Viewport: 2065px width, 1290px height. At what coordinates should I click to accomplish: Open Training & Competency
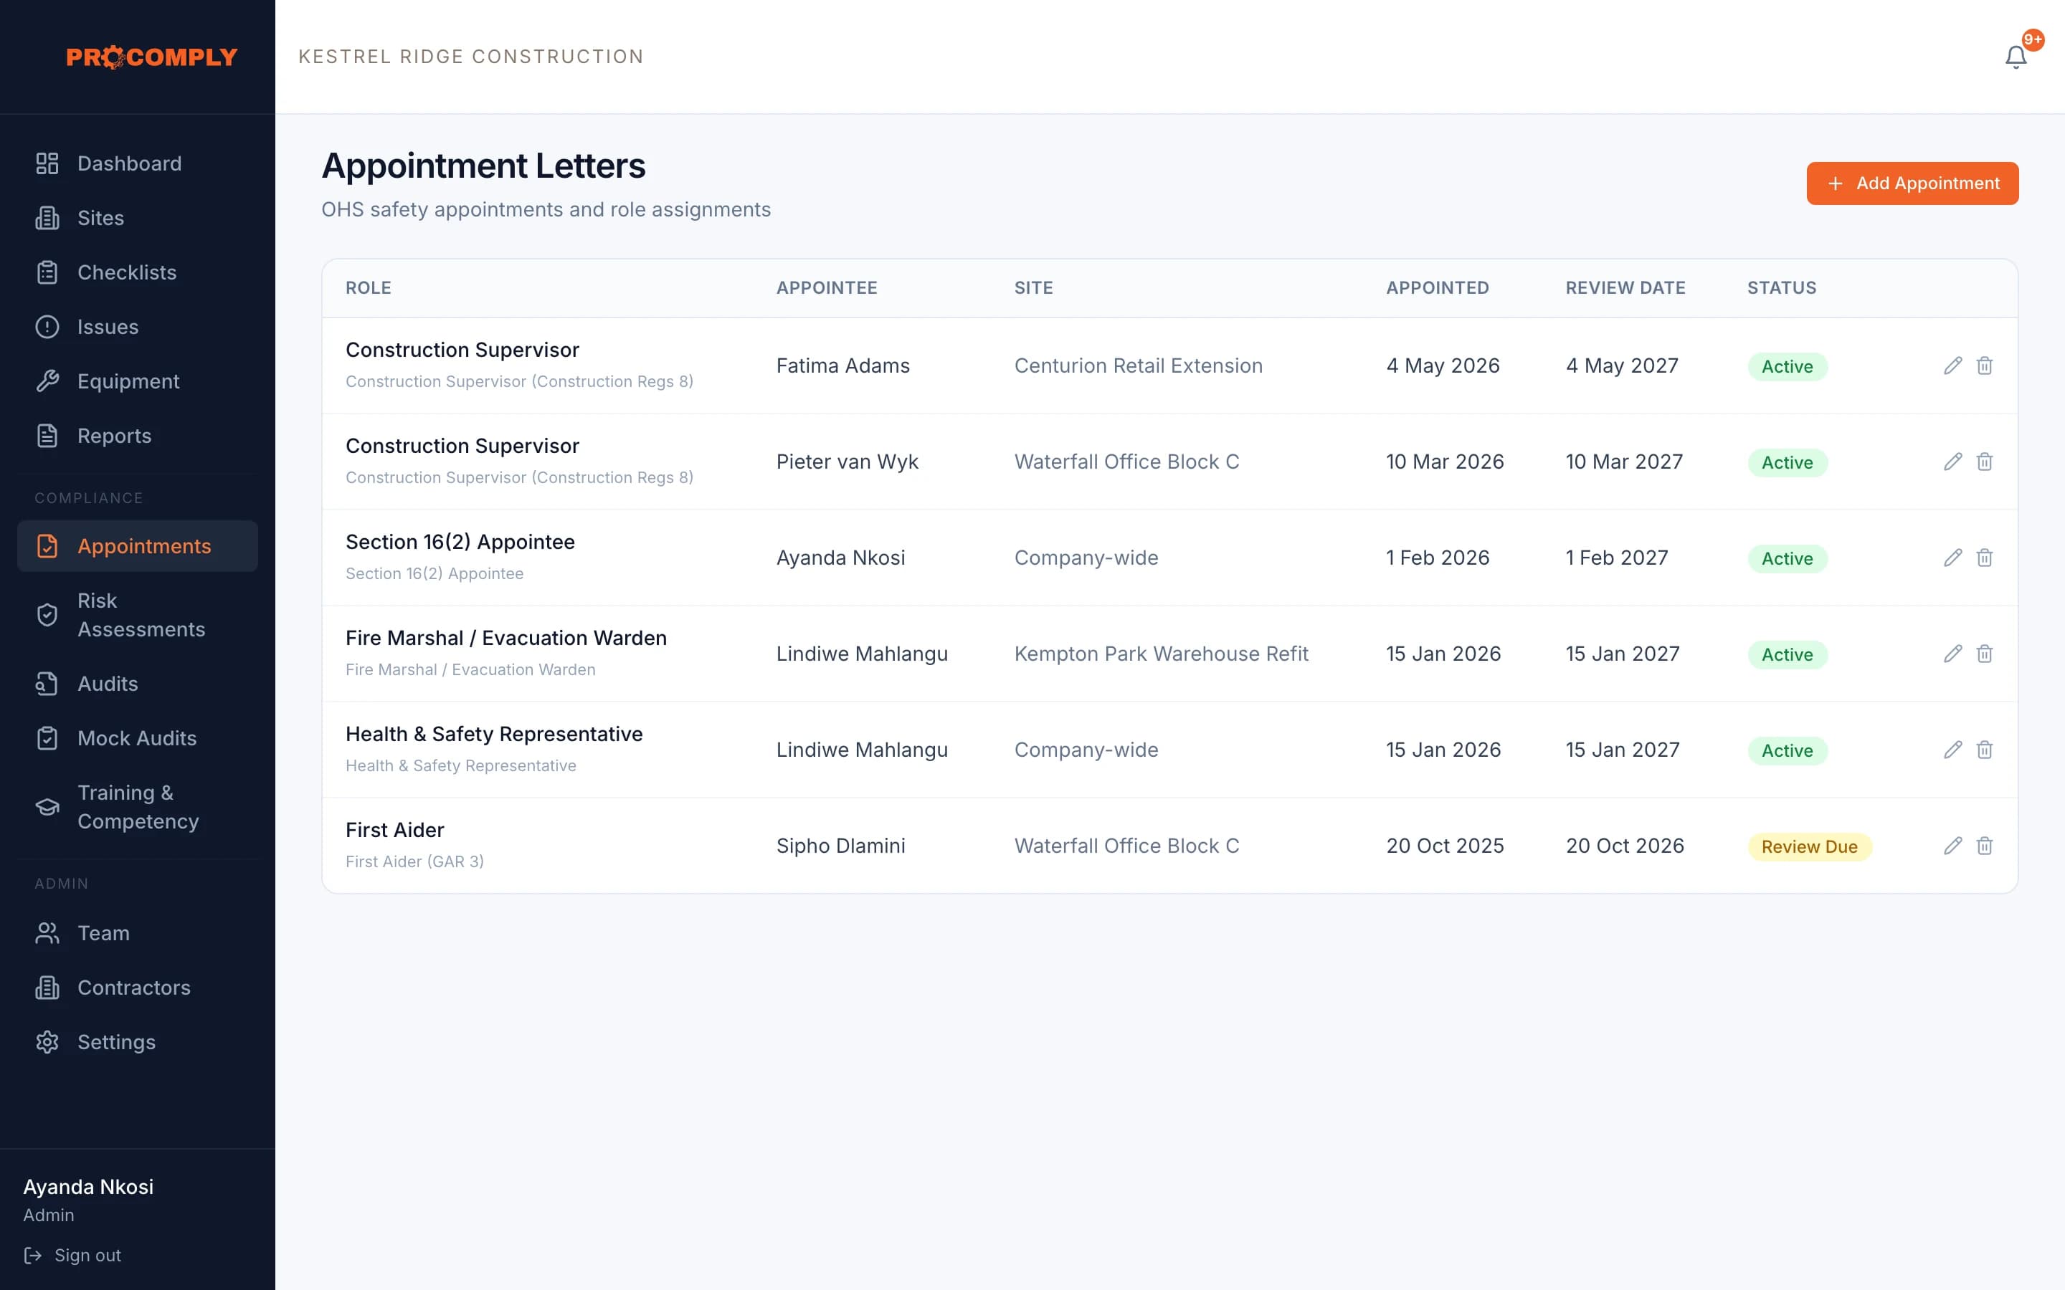click(138, 807)
